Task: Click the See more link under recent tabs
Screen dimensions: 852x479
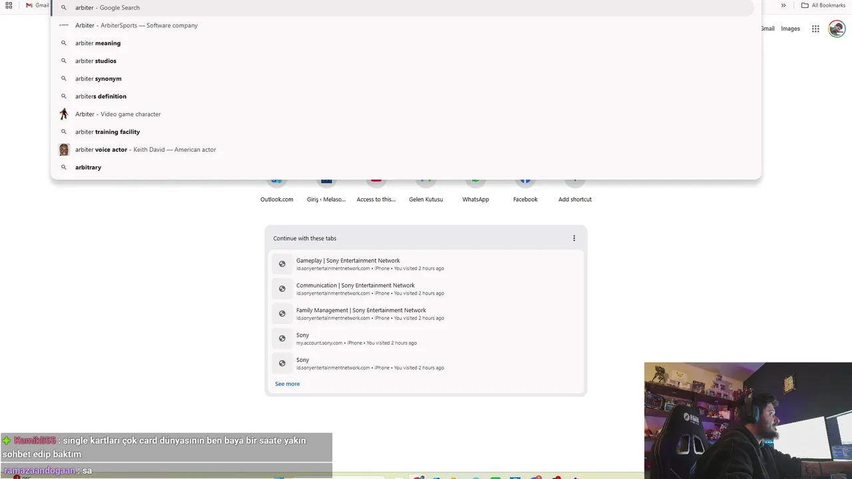Action: [288, 384]
